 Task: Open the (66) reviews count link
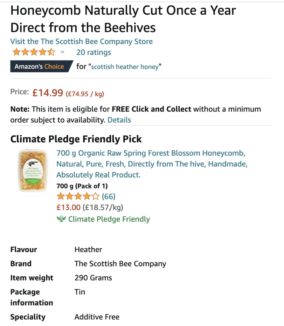click(108, 196)
